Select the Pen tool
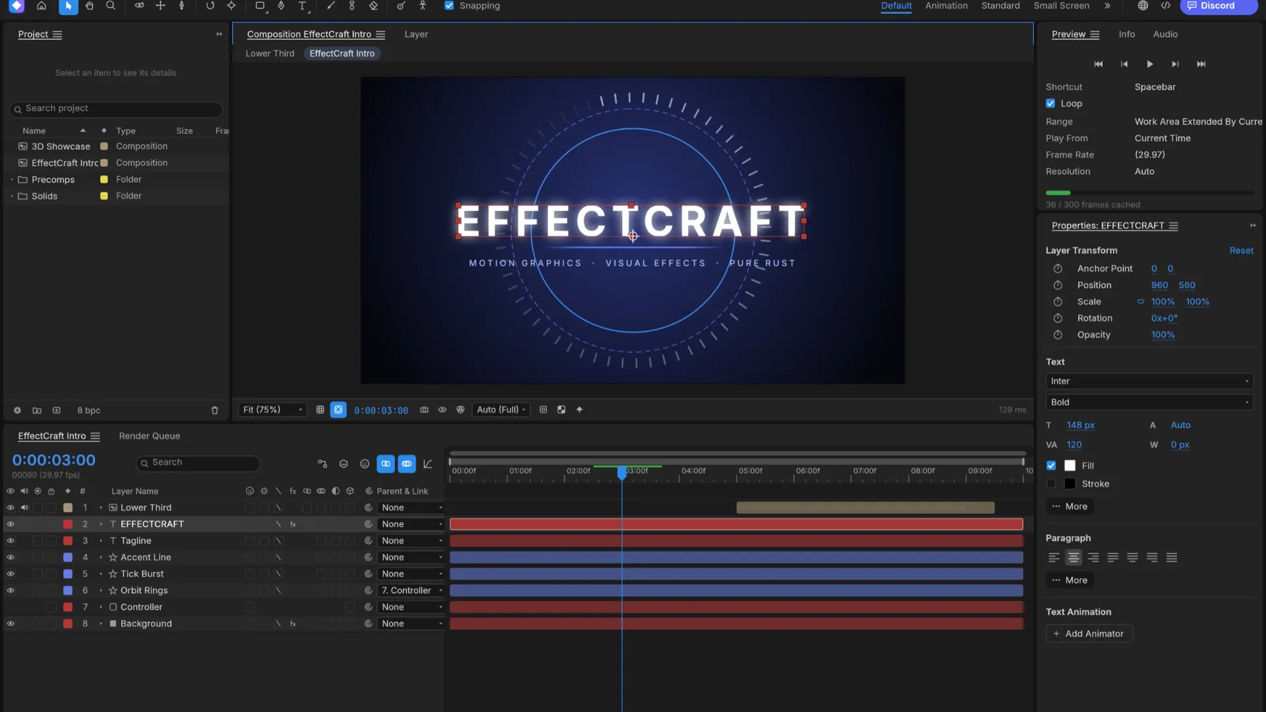1266x712 pixels. coord(281,6)
